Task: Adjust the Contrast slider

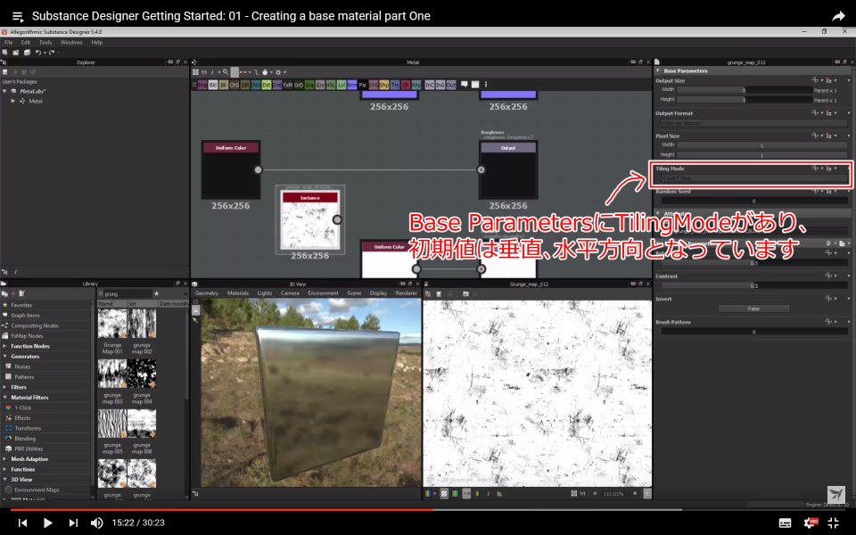Action: [753, 286]
